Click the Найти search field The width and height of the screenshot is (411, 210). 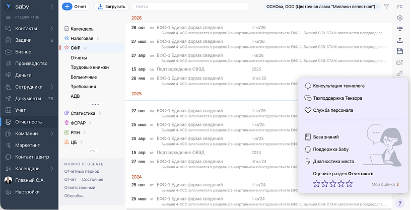pos(191,7)
